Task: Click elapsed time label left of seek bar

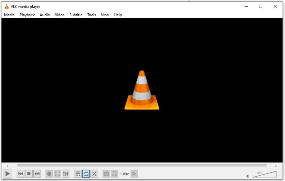Action: click(8, 166)
